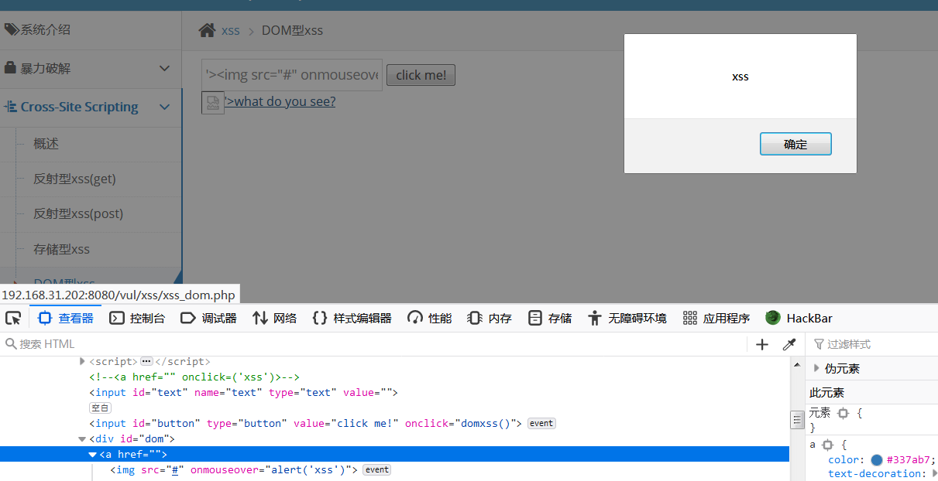Select the input id="text" markup line

pyautogui.click(x=243, y=392)
